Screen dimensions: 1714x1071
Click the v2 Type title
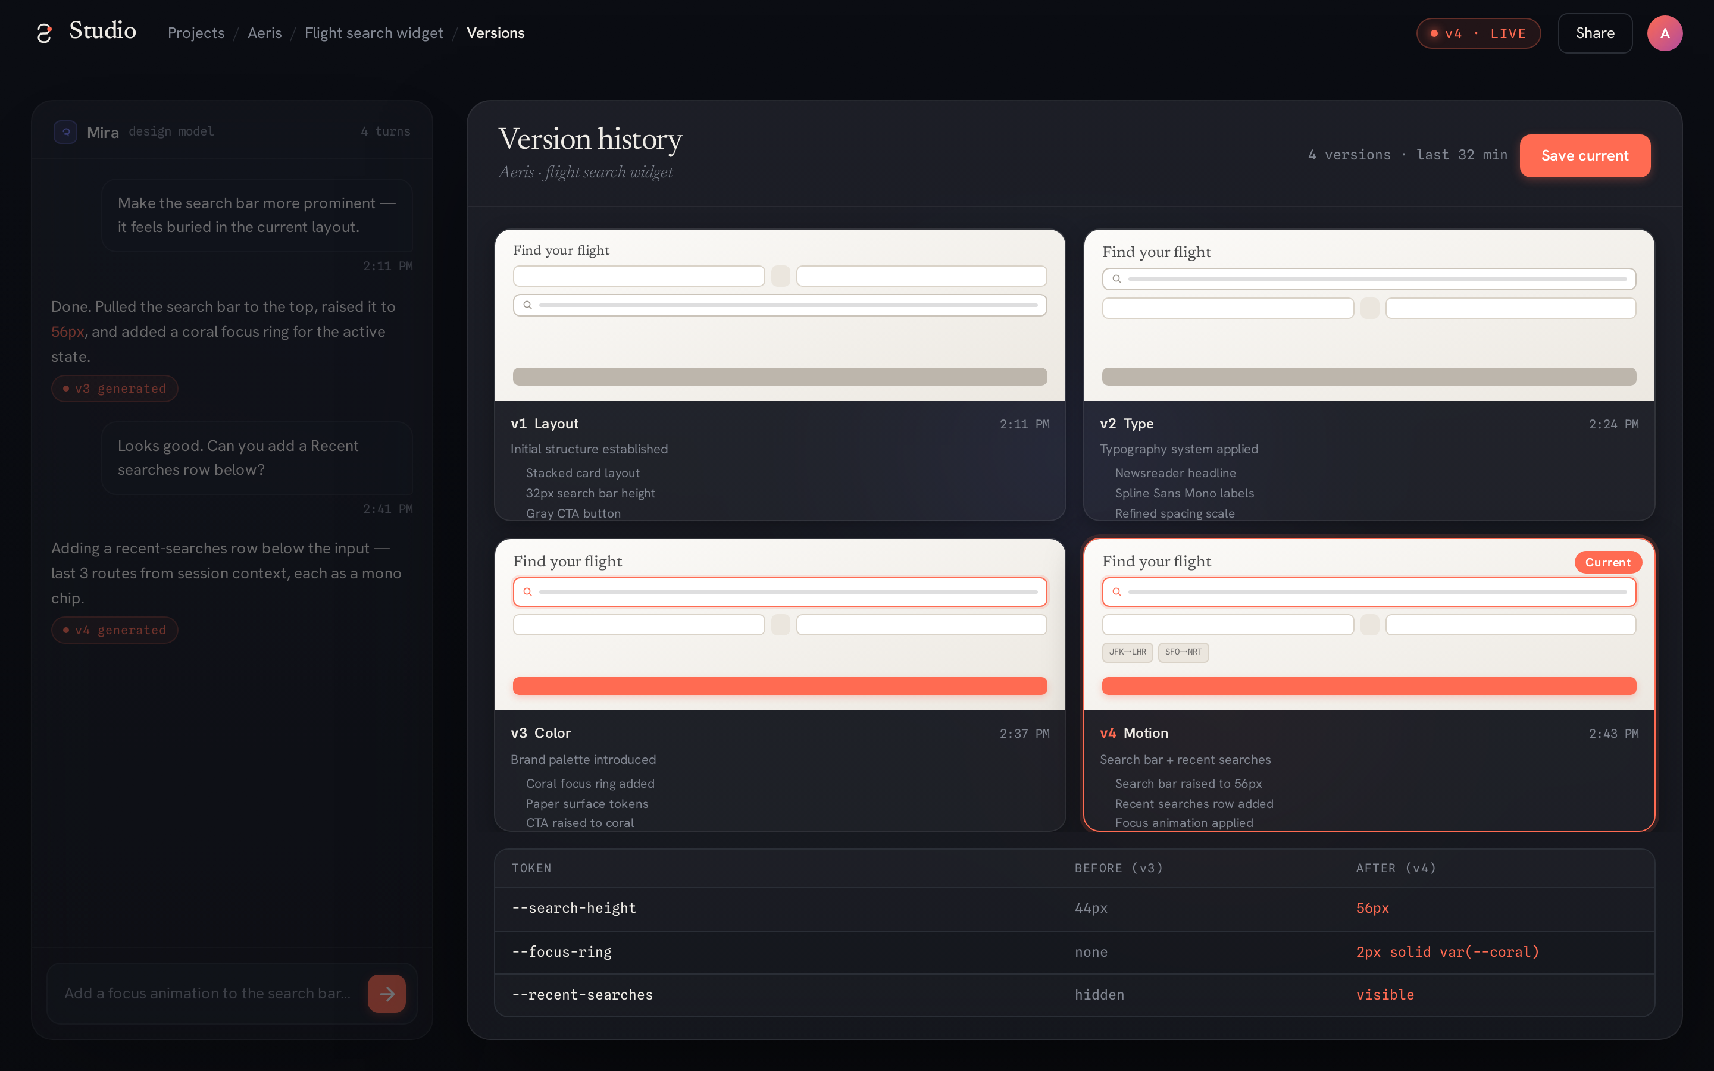pos(1127,424)
